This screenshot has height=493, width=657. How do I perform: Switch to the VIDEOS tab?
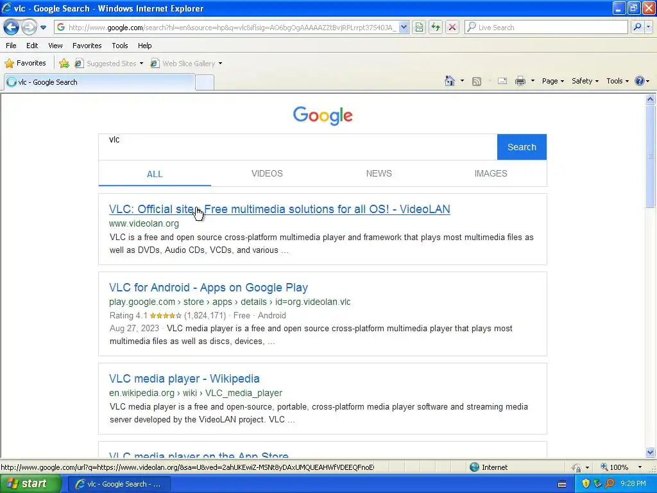click(267, 173)
